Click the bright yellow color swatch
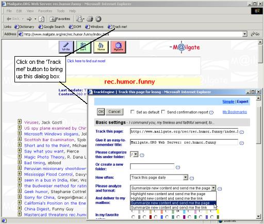The width and height of the screenshot is (264, 224). pos(218,212)
